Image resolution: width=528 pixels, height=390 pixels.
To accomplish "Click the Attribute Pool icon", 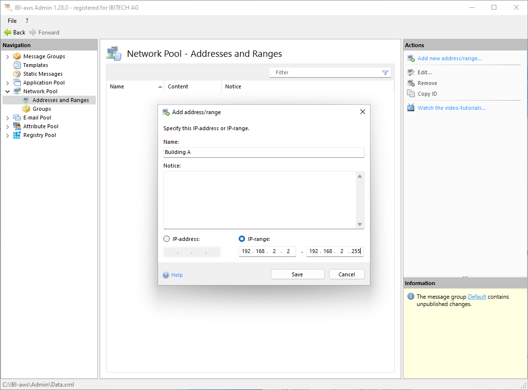I will pyautogui.click(x=17, y=126).
